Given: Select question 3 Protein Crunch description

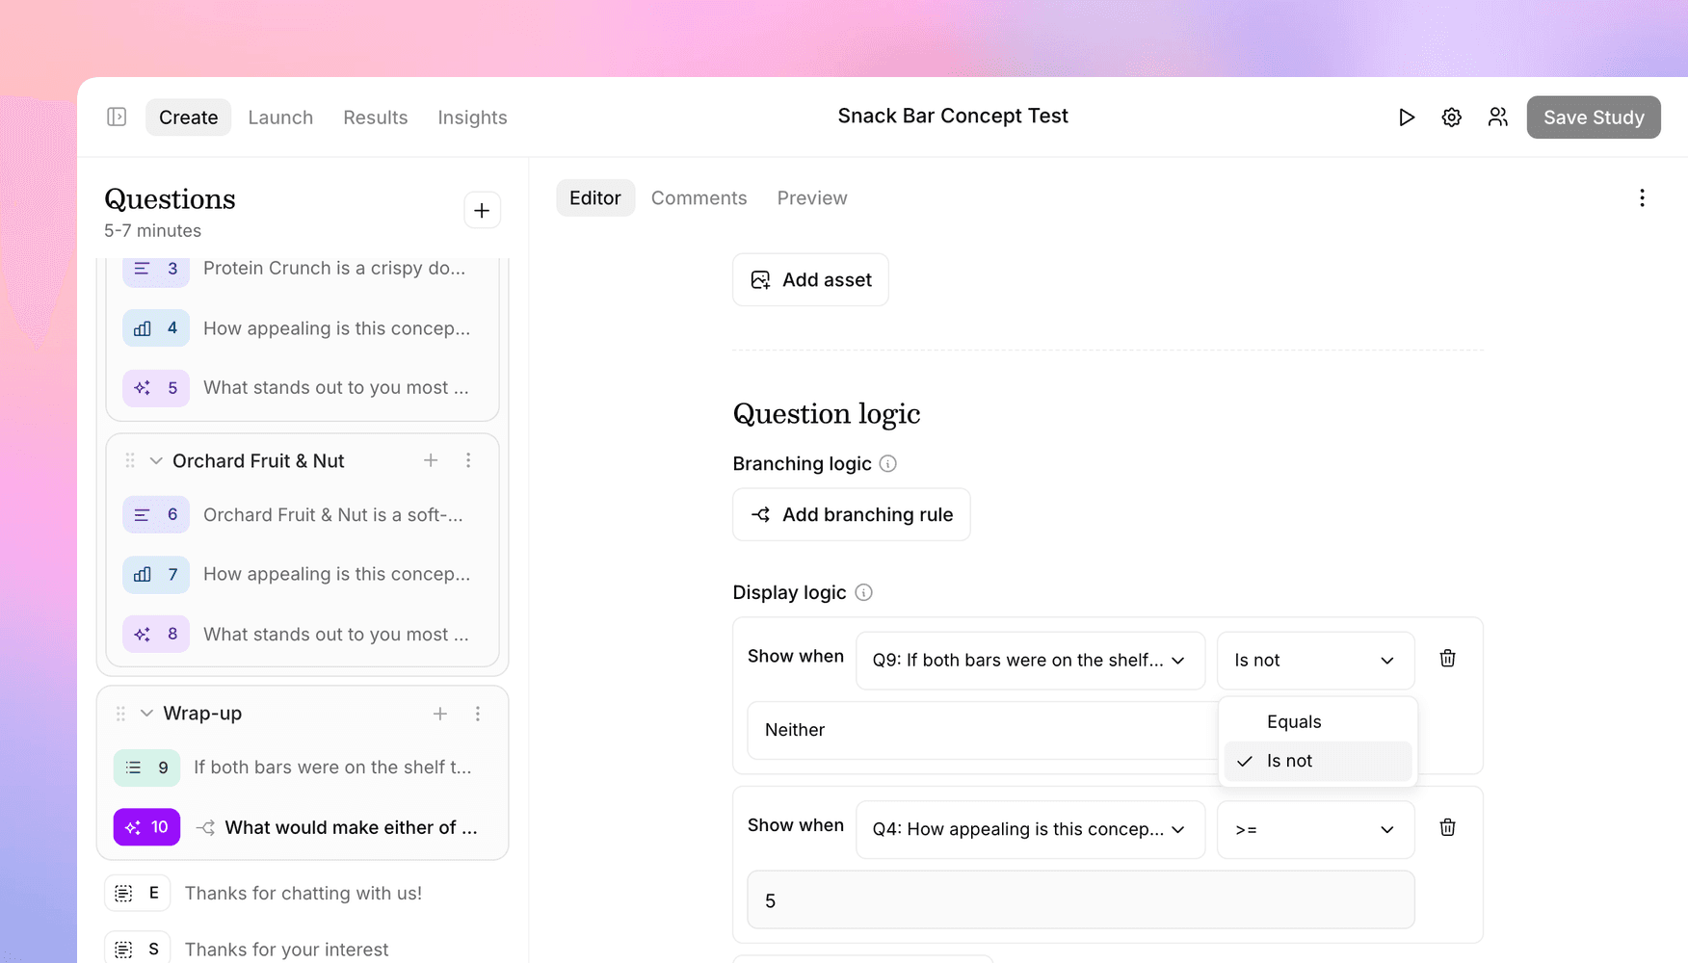Looking at the screenshot, I should pyautogui.click(x=303, y=269).
